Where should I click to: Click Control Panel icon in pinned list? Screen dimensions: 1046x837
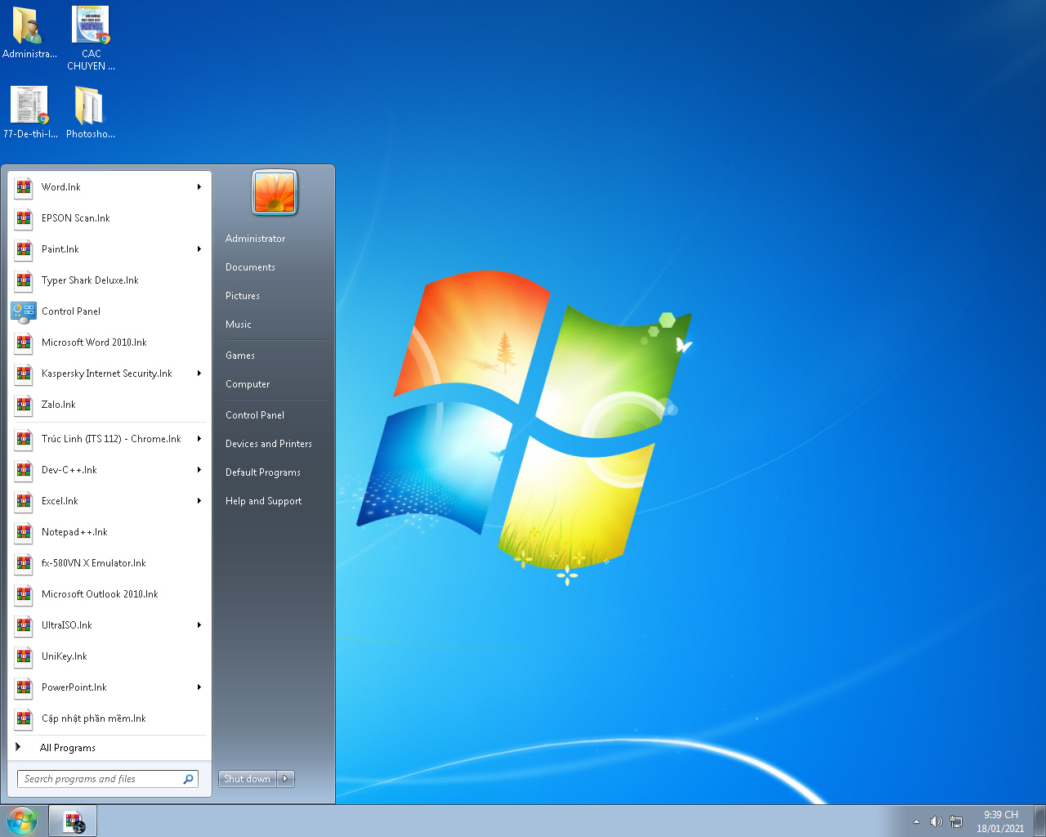click(24, 311)
